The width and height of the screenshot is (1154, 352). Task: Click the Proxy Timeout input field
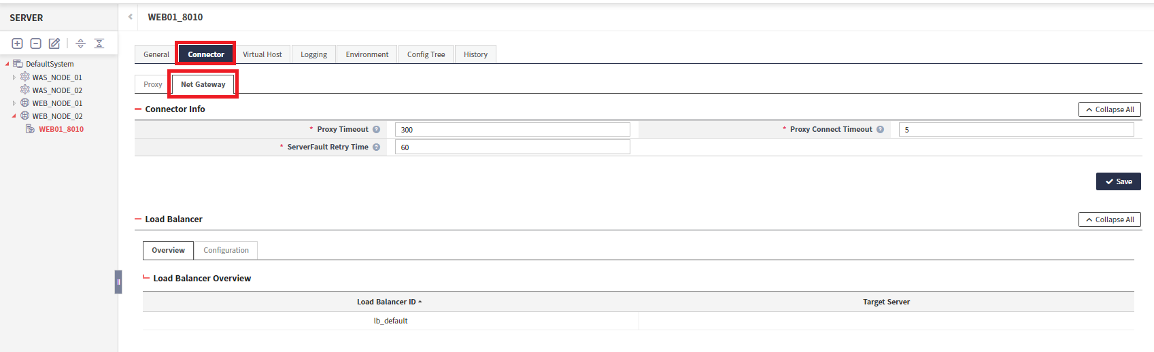click(512, 130)
